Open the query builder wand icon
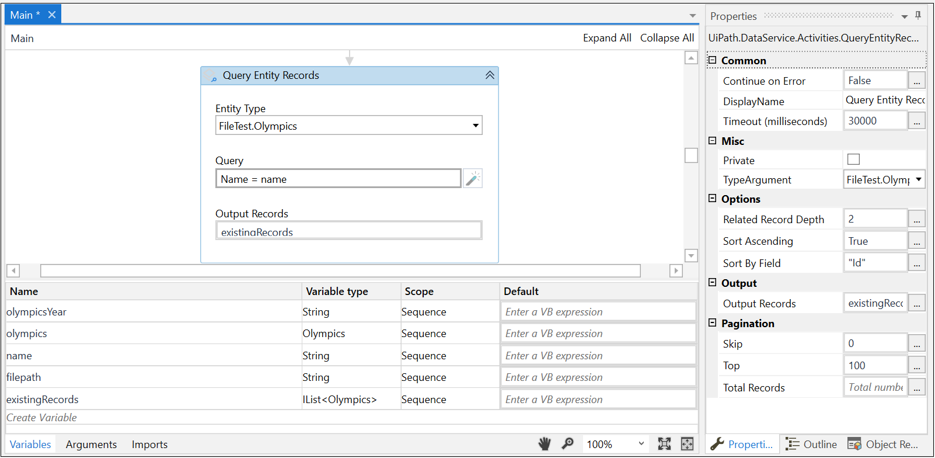 [x=473, y=178]
